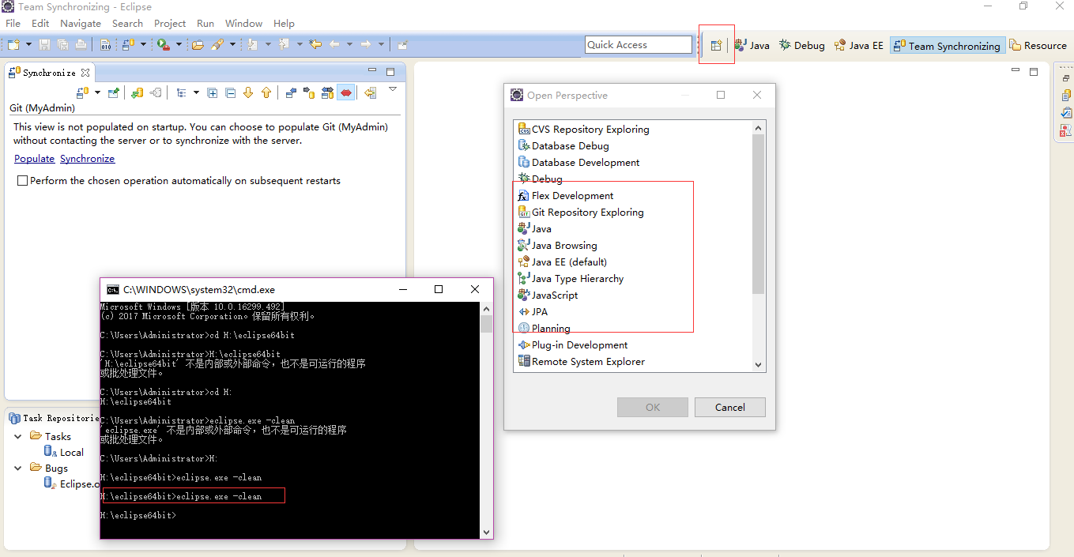Image resolution: width=1074 pixels, height=557 pixels.
Task: Click the Search flashlight toolbar icon
Action: click(217, 45)
